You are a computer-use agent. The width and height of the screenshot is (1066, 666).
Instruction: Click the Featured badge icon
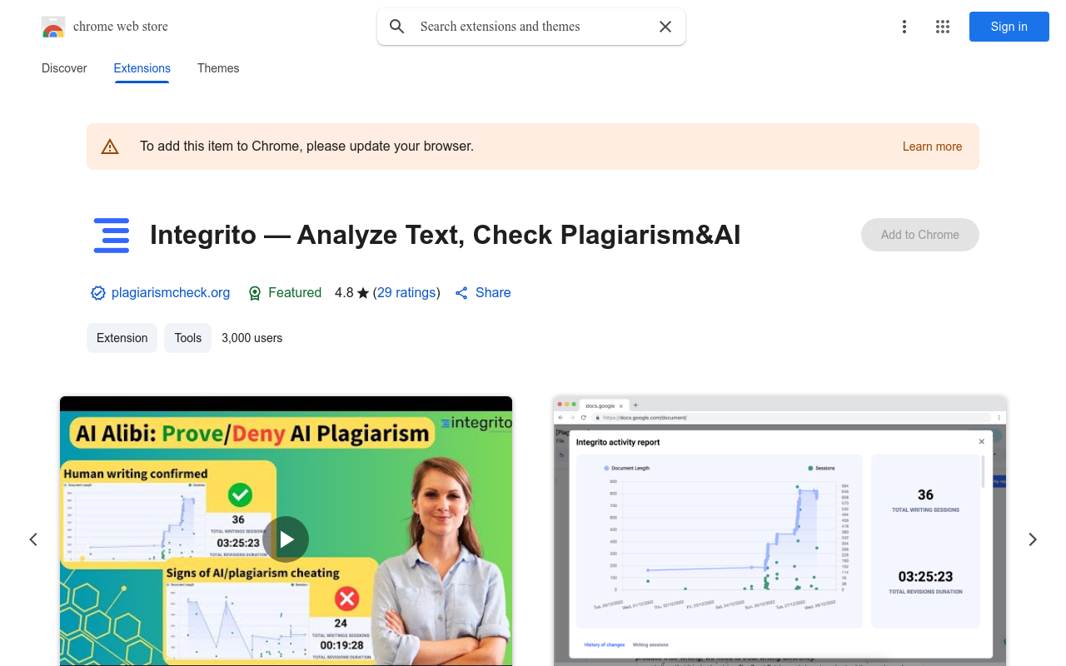pos(255,293)
